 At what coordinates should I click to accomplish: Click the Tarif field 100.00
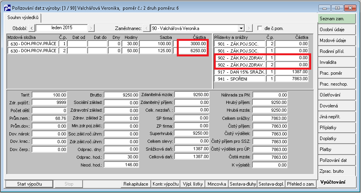49,95
